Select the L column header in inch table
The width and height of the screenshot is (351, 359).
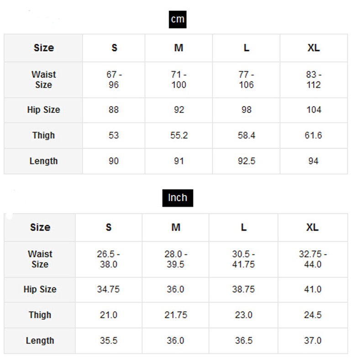pyautogui.click(x=244, y=227)
